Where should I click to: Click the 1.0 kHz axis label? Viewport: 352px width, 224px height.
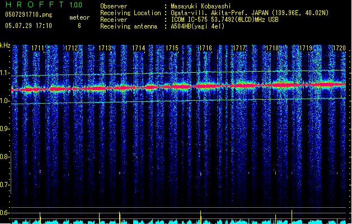click(4, 101)
